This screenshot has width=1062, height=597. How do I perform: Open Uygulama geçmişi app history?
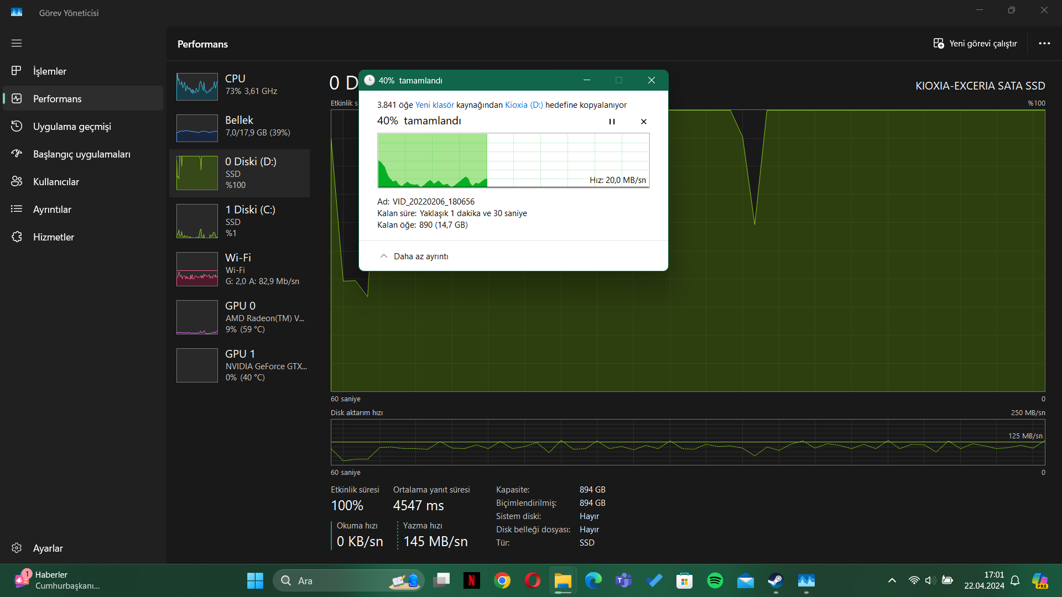(72, 127)
